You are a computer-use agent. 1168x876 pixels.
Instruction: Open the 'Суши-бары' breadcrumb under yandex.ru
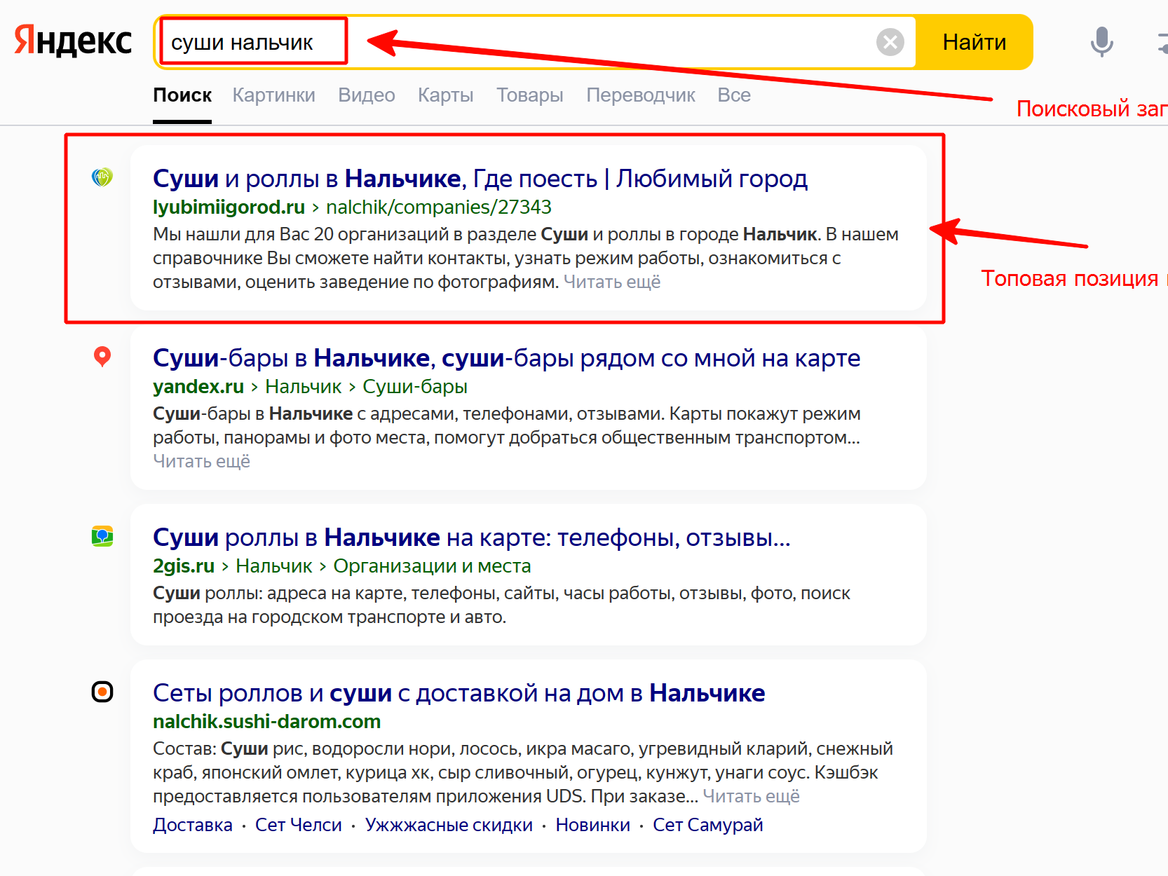[x=415, y=387]
